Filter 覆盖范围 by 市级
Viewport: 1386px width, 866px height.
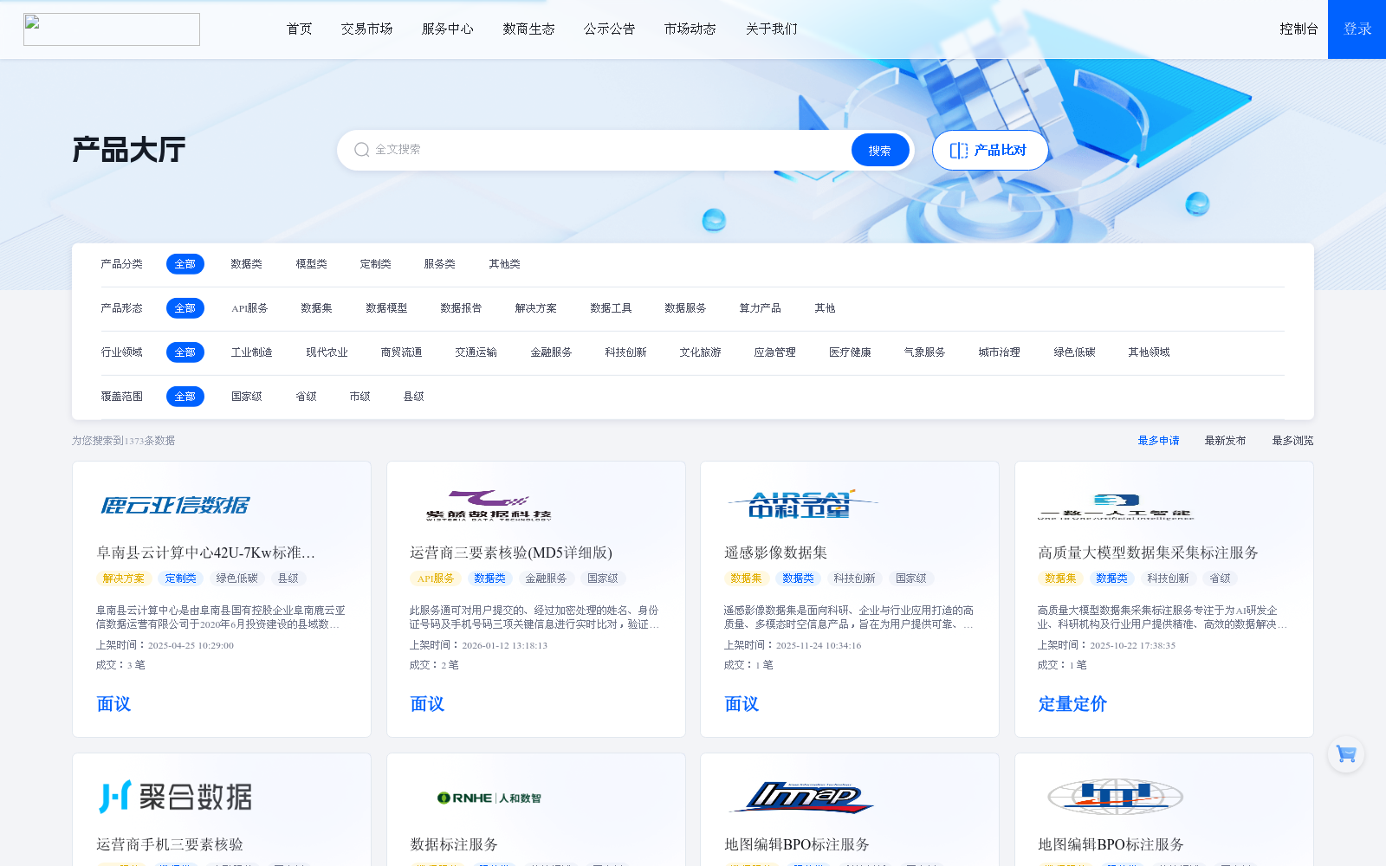pos(360,397)
